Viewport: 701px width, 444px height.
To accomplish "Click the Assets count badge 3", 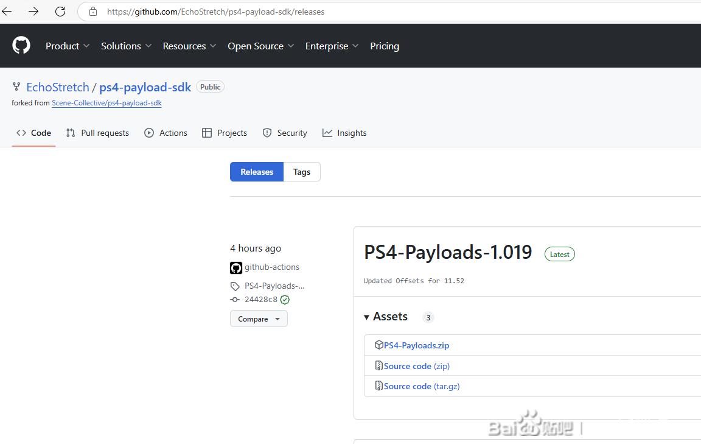I will [x=428, y=317].
